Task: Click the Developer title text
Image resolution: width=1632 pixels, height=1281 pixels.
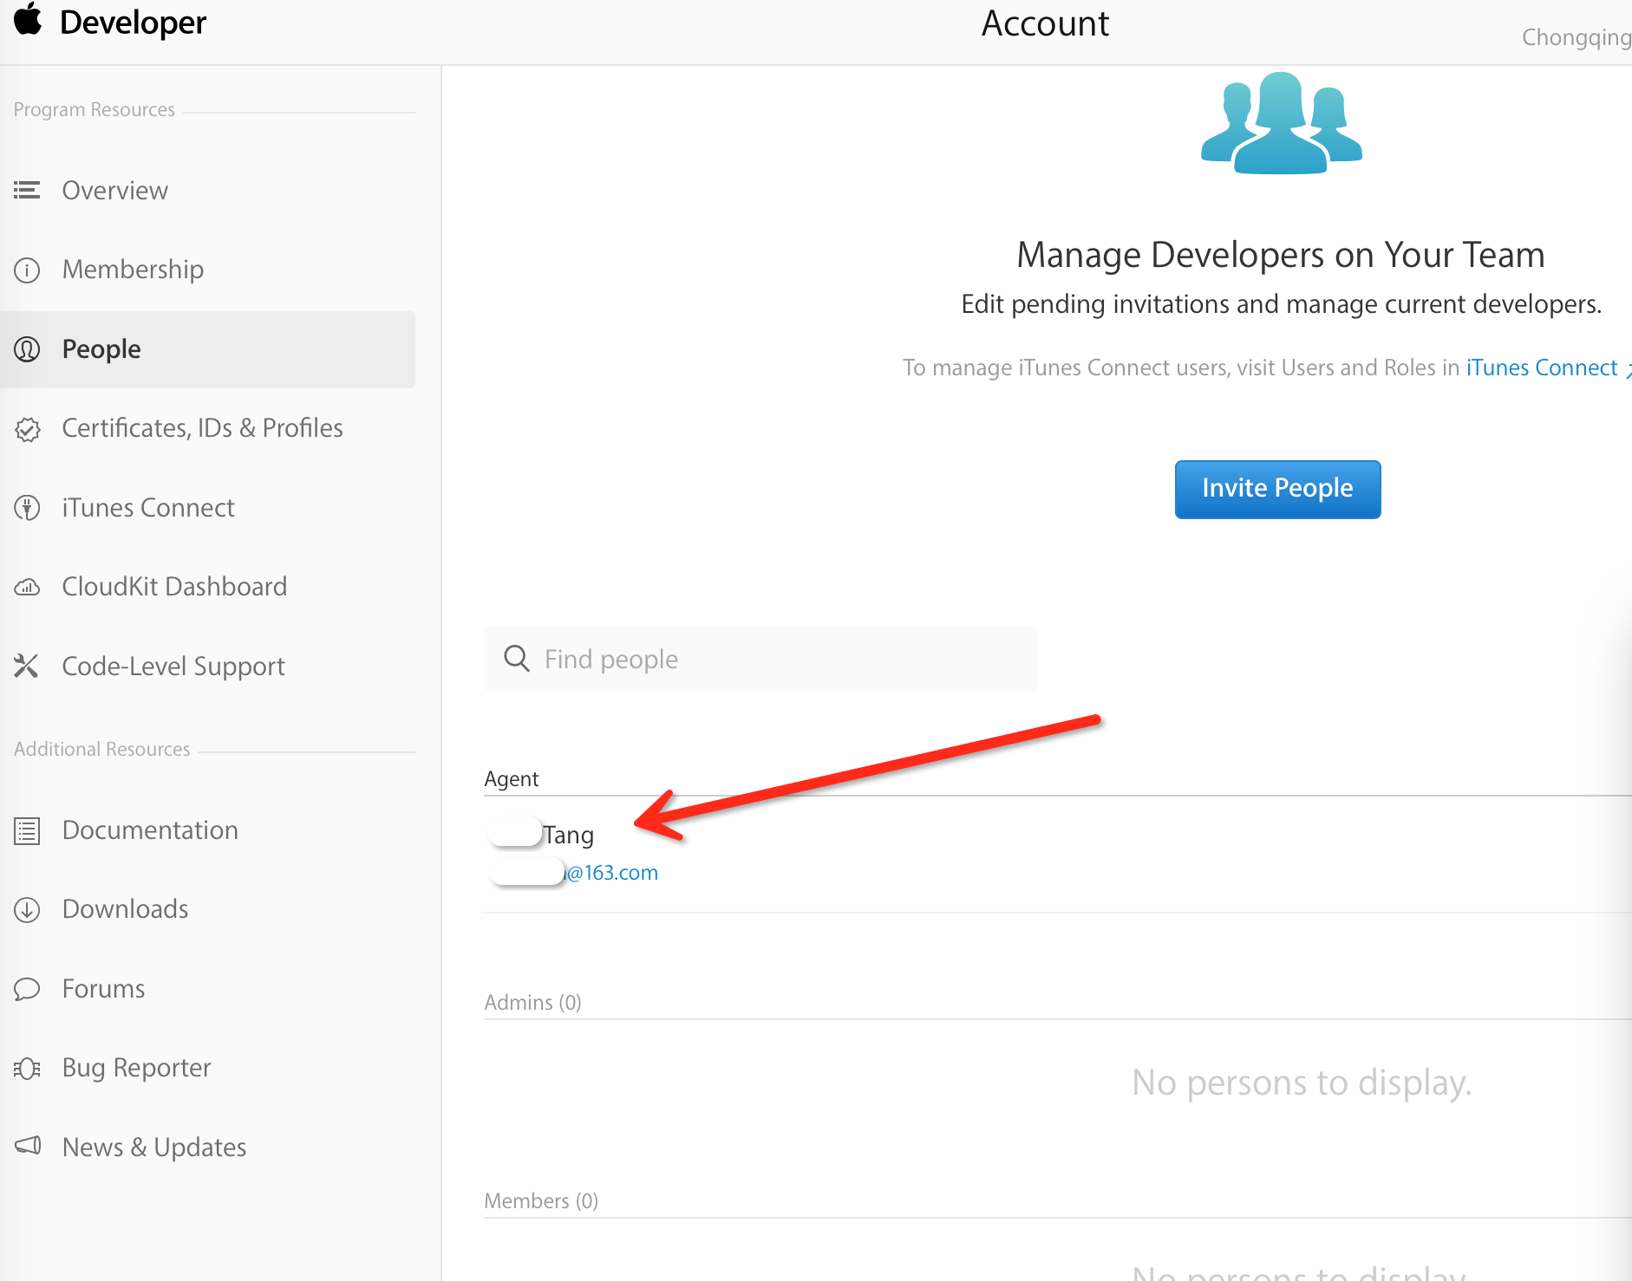Action: pos(133,23)
